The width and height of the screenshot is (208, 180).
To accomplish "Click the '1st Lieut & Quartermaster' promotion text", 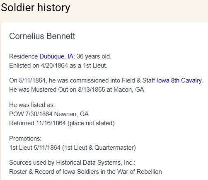I will pyautogui.click(x=99, y=148).
